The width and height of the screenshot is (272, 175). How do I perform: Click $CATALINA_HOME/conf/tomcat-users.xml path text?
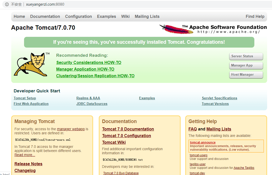coord(43,140)
